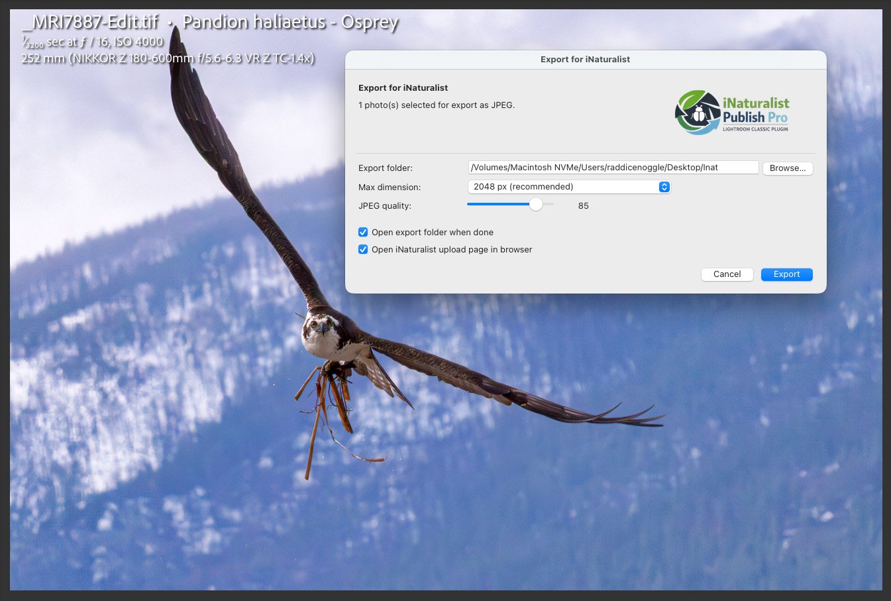Click the iNaturalist Publish Pro logo
The image size is (891, 601).
[732, 113]
